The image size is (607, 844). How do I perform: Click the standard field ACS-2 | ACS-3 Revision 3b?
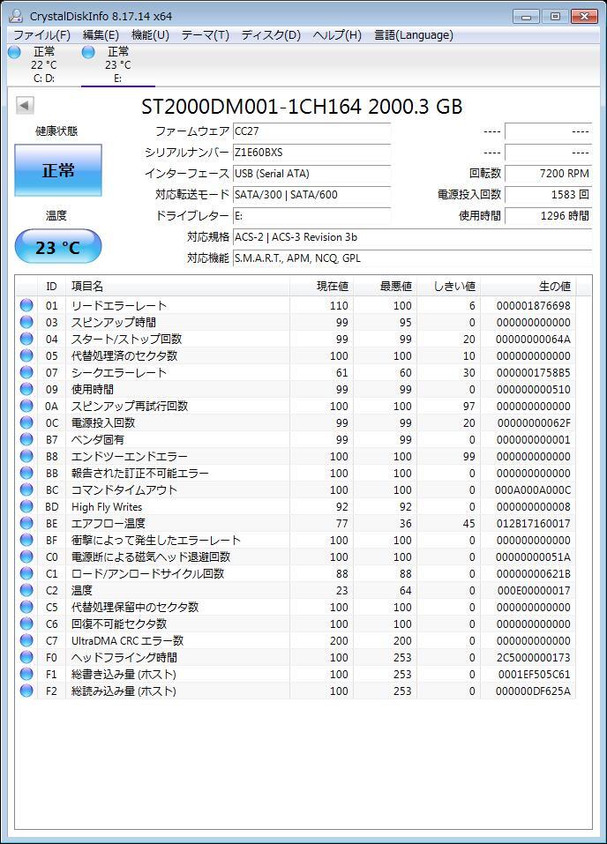click(413, 237)
